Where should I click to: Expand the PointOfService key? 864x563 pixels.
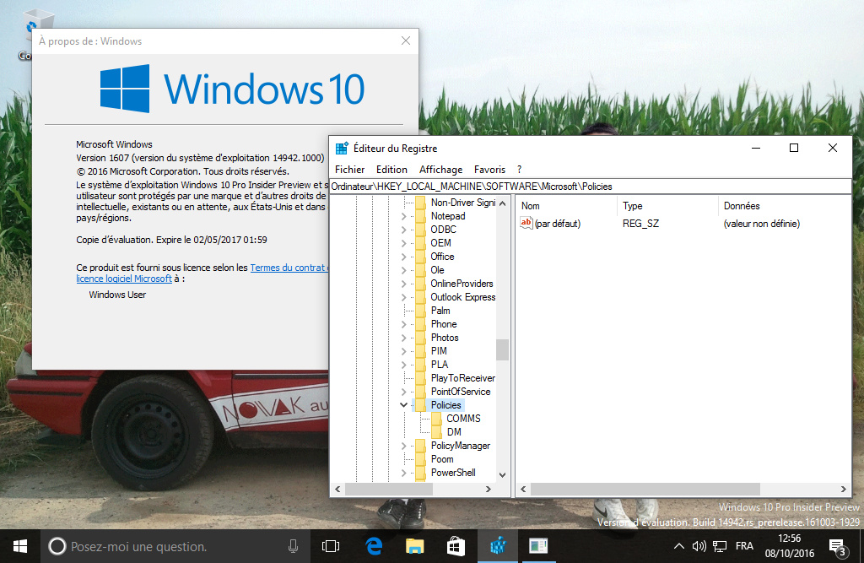[x=404, y=392]
